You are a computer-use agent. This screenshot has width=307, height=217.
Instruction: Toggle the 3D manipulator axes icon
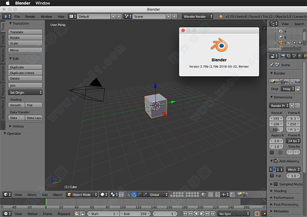tap(128, 194)
